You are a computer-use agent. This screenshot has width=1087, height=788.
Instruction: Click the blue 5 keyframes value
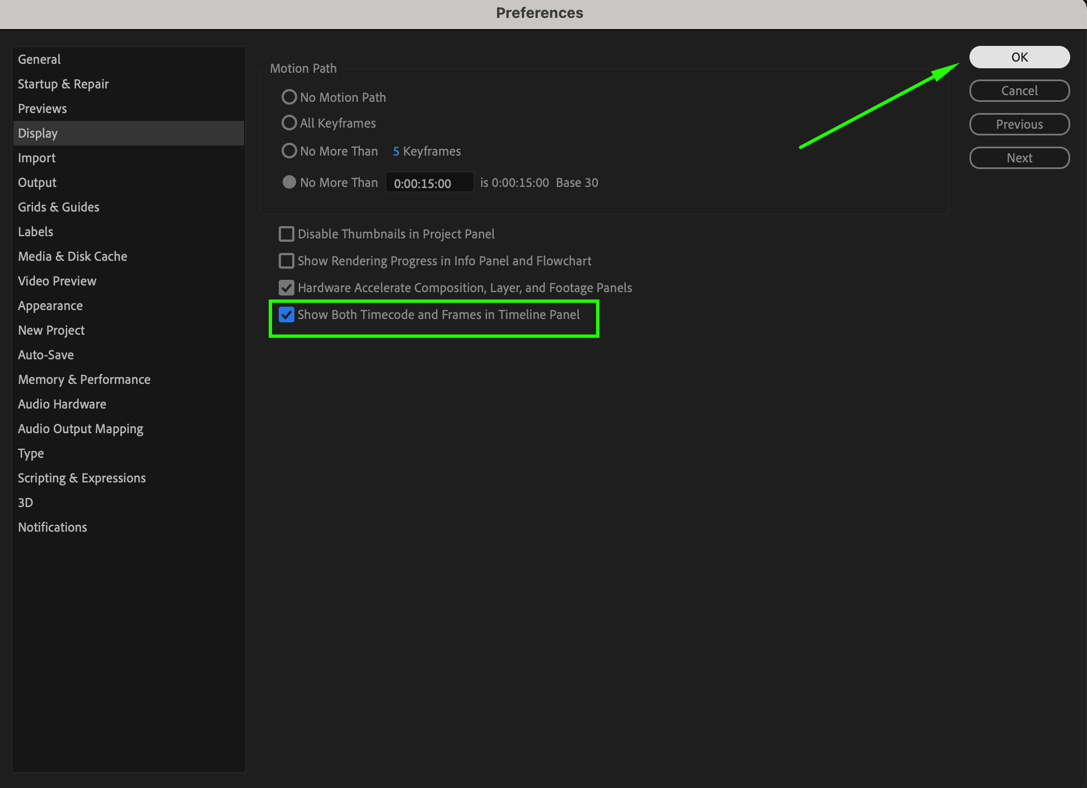tap(396, 151)
